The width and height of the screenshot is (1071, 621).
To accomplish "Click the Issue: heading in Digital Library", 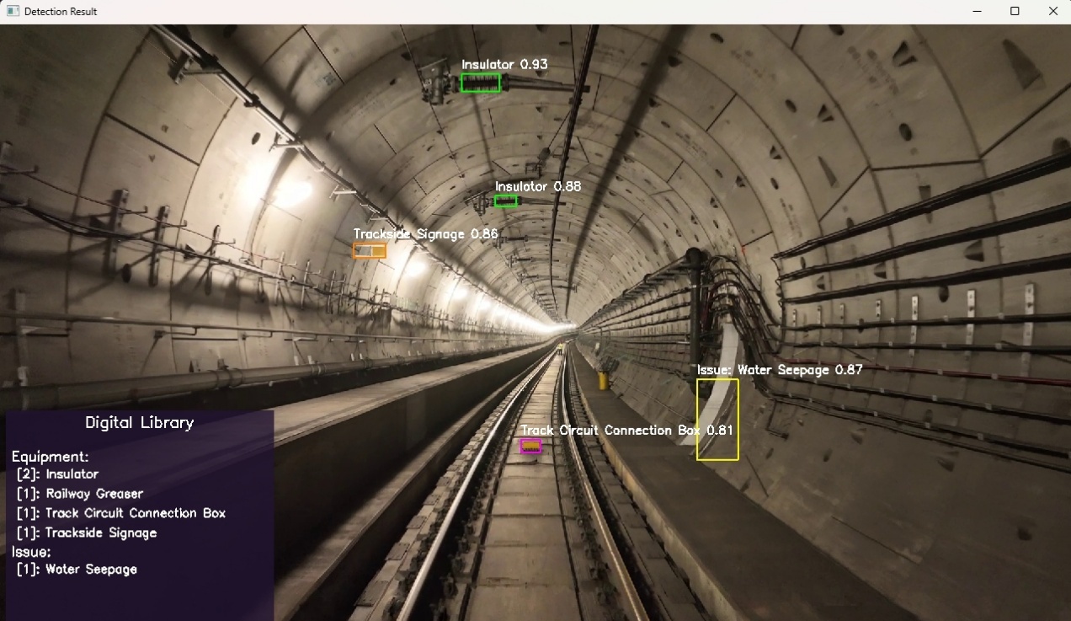I will (32, 552).
